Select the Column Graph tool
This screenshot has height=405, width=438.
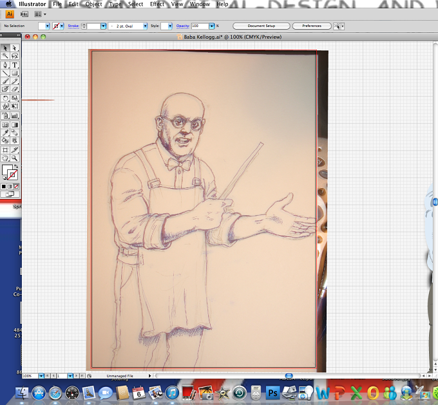(x=15, y=115)
